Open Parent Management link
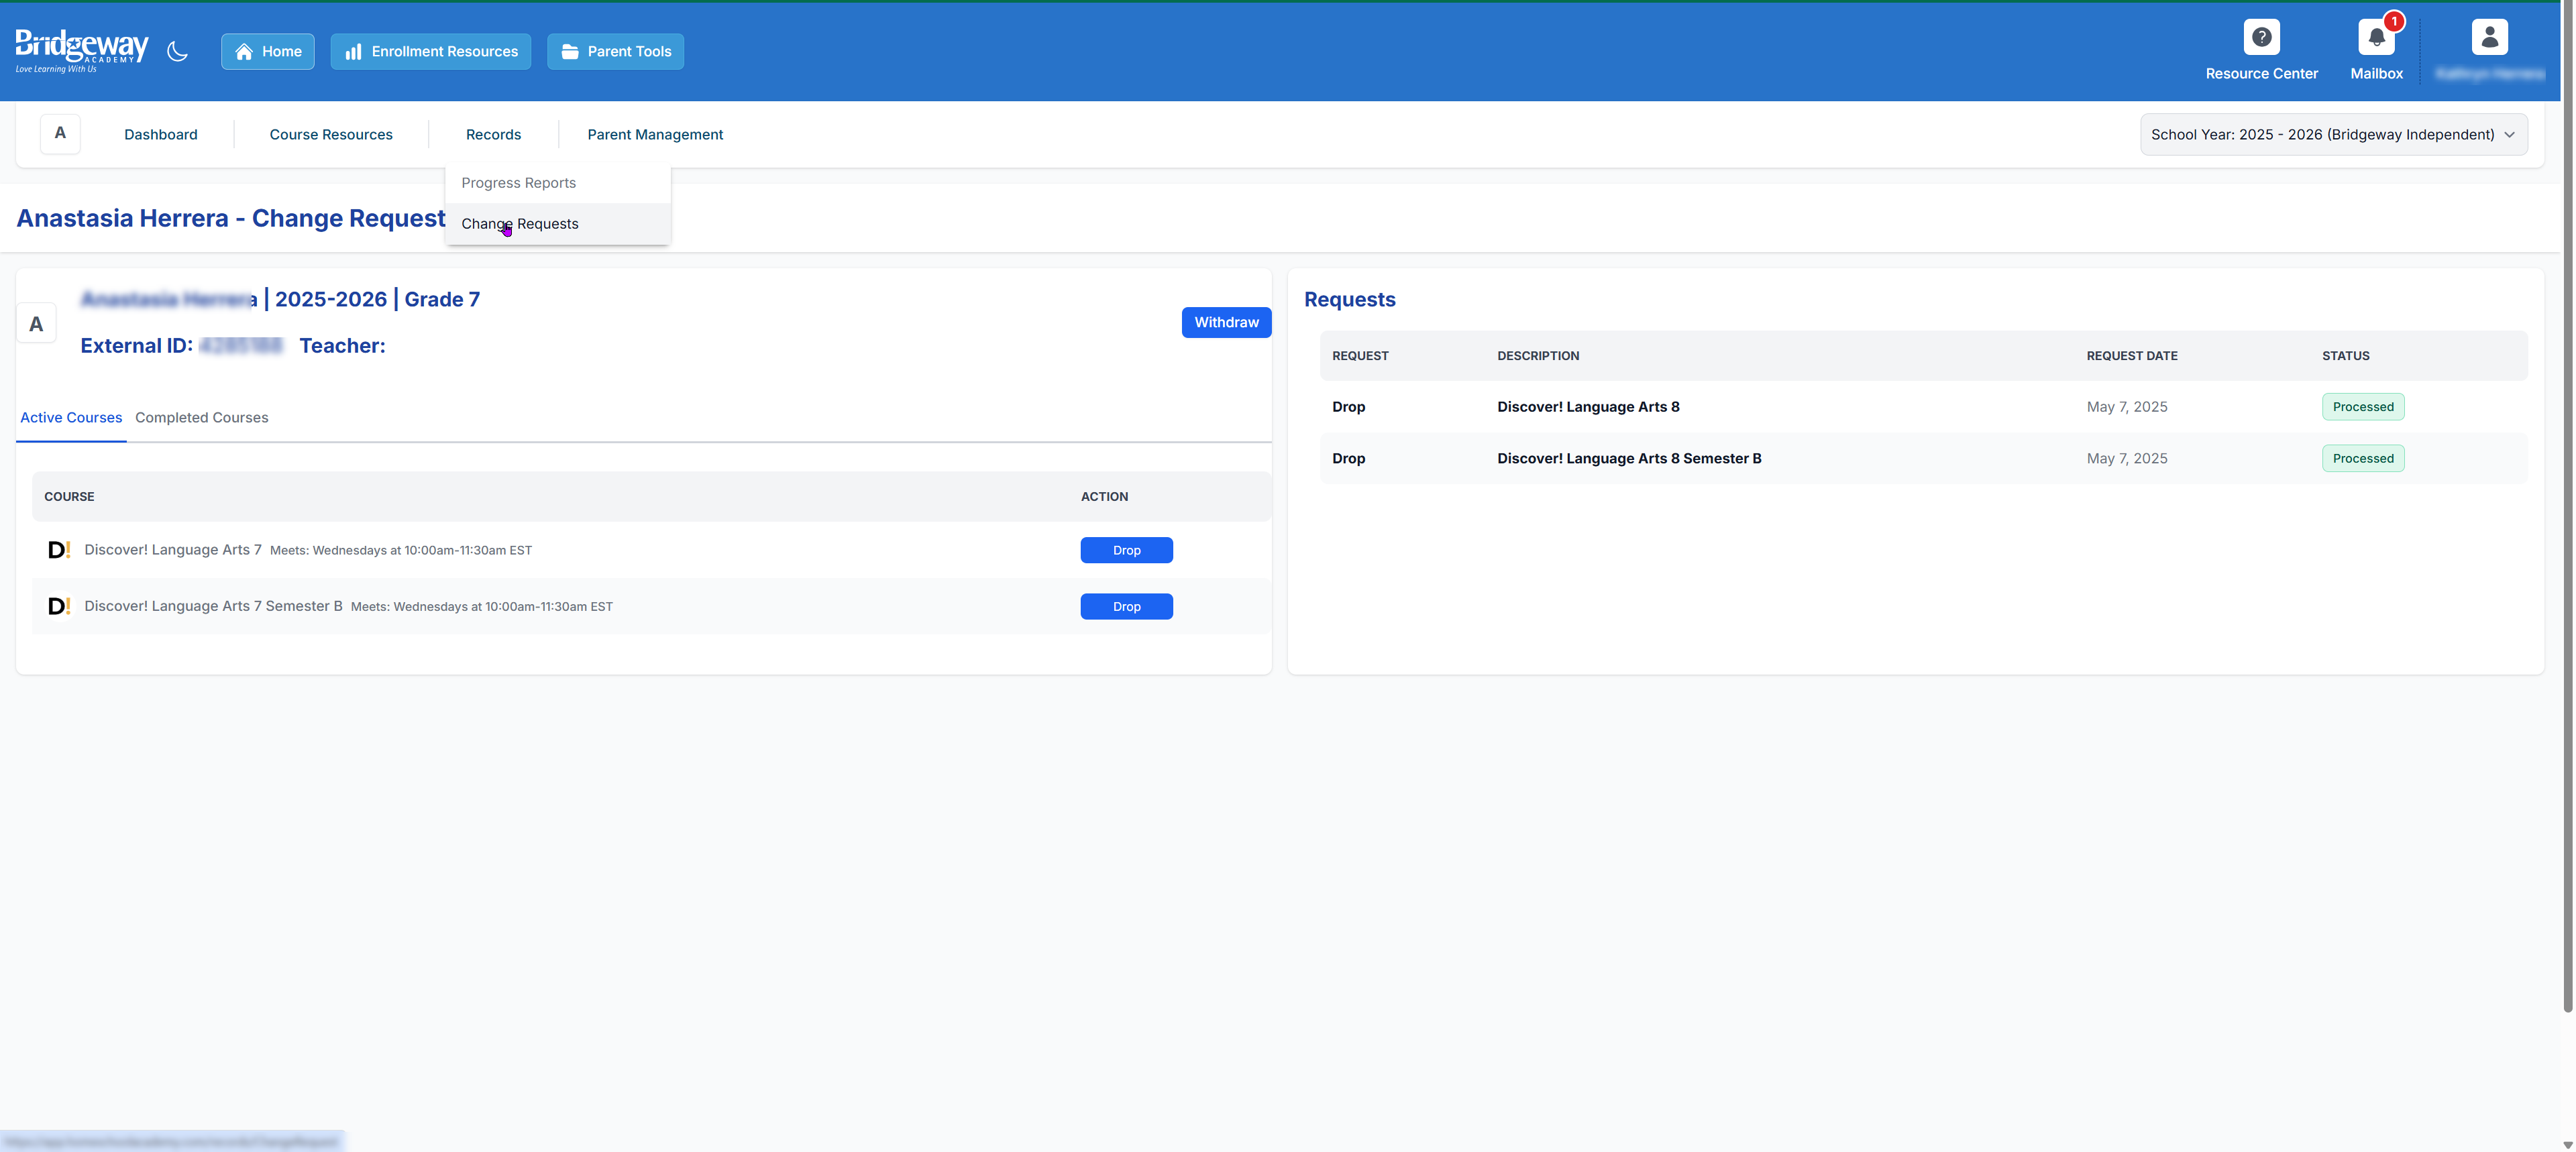Screen dimensions: 2576x1152 tap(654, 135)
